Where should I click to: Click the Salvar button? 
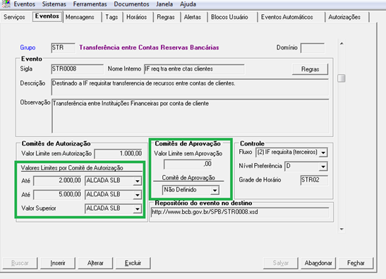(x=281, y=263)
